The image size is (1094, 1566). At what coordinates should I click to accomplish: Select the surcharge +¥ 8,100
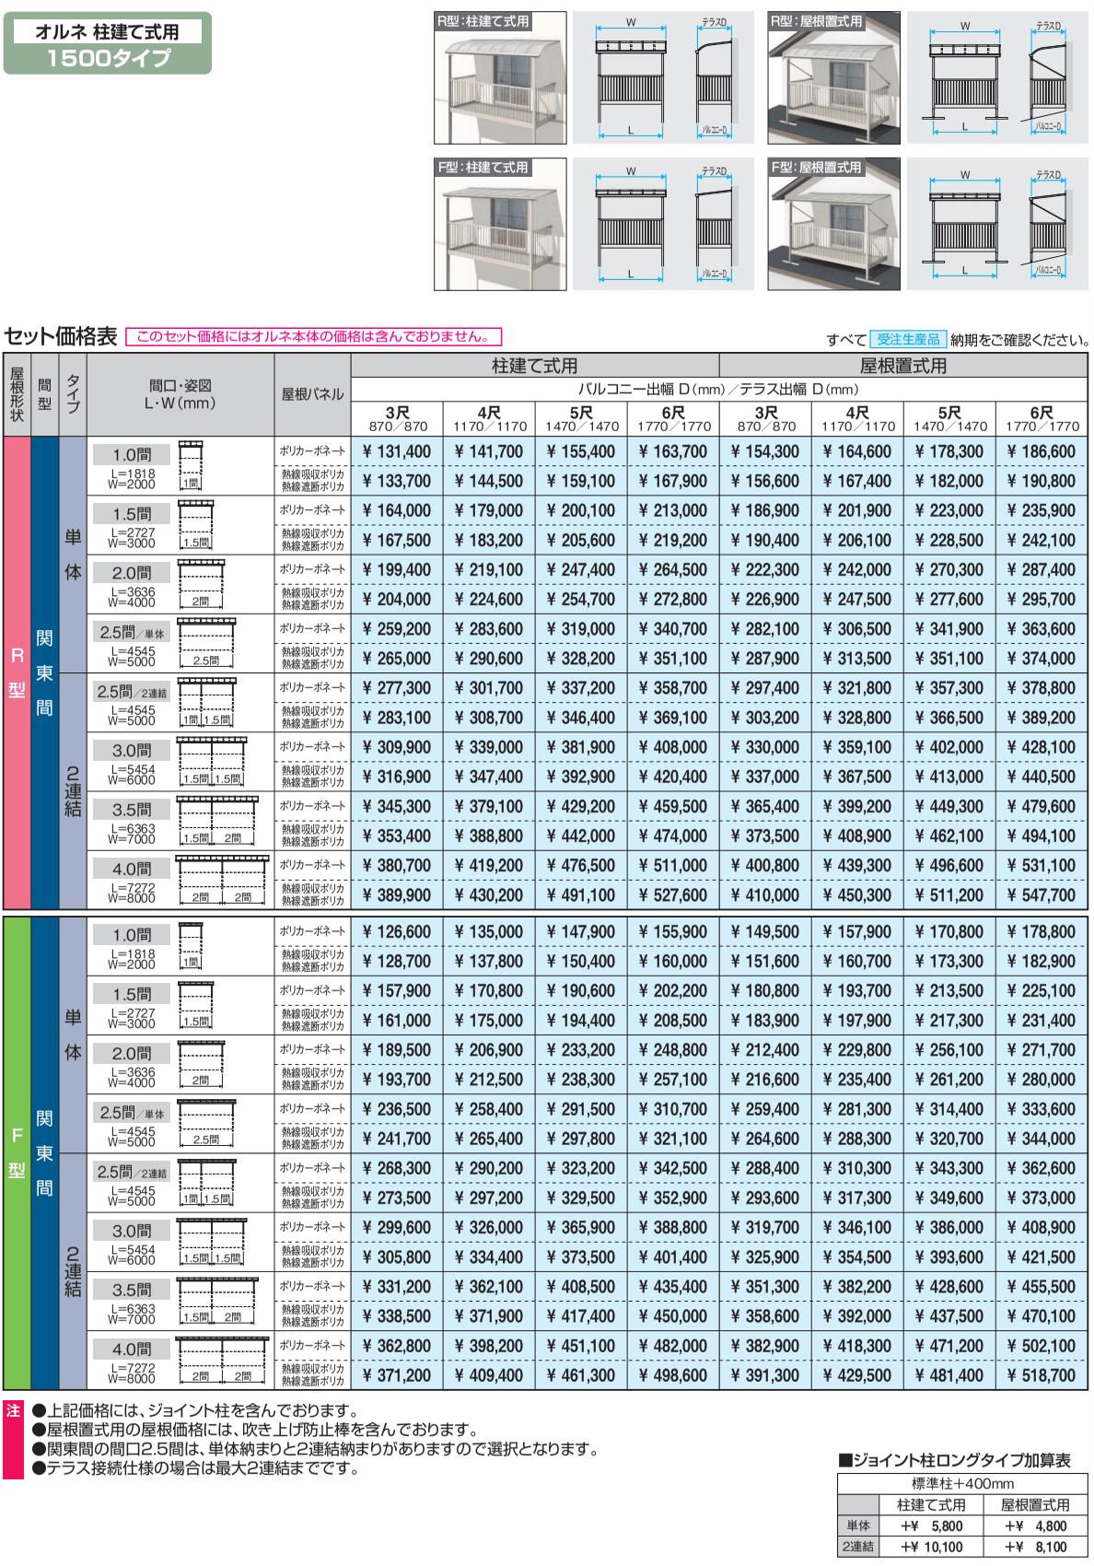pyautogui.click(x=1036, y=1548)
